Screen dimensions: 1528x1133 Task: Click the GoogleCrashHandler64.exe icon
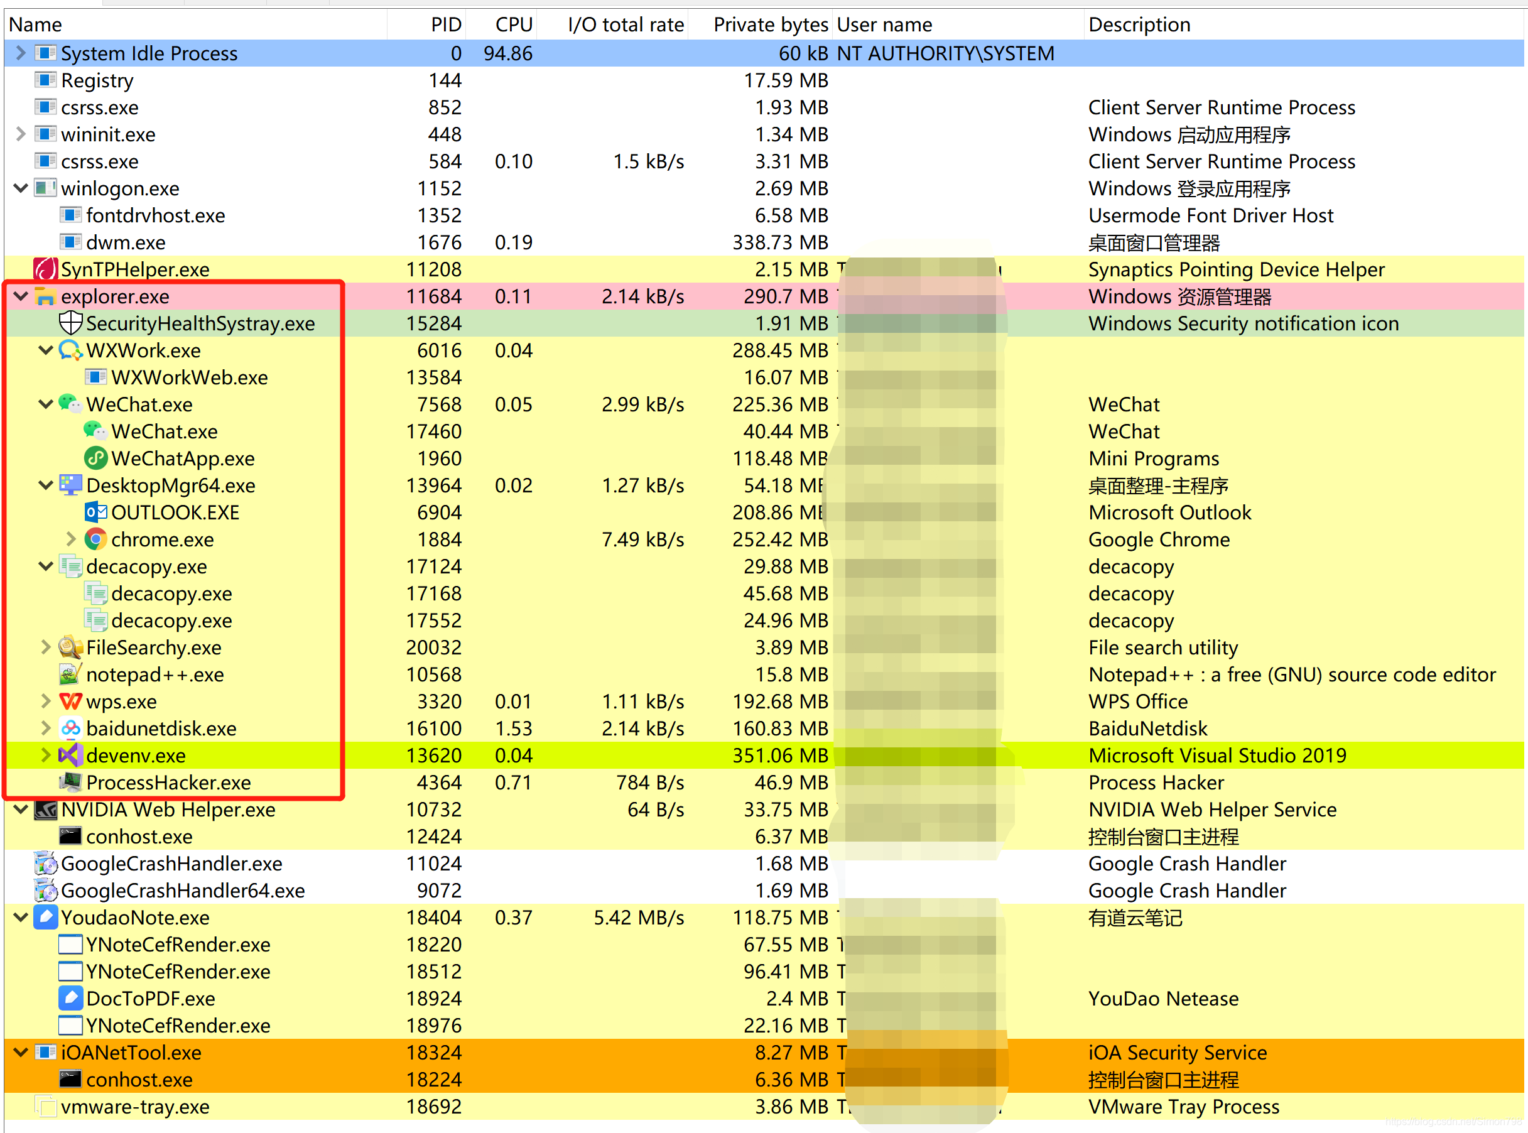pos(45,890)
